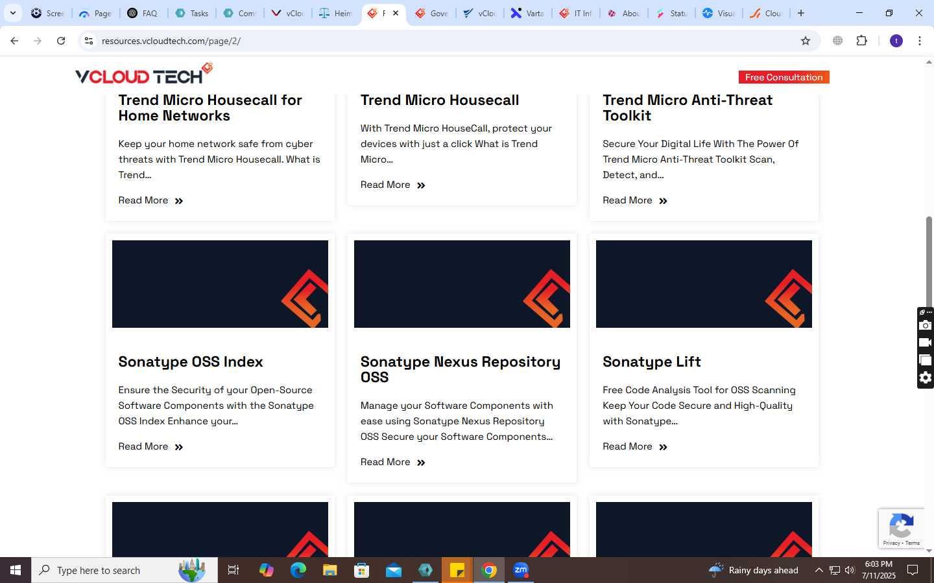
Task: Click the Rainy days ahead weather widget
Action: click(x=754, y=570)
